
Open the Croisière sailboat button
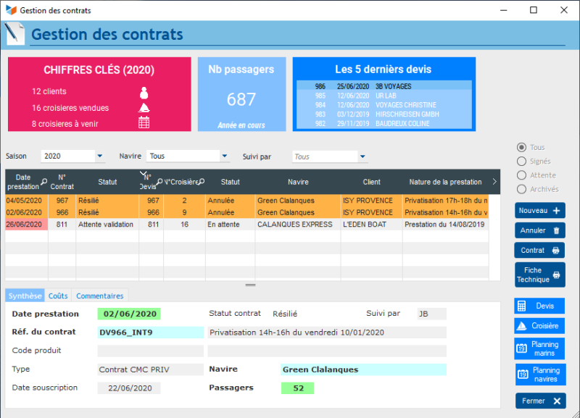pos(539,327)
